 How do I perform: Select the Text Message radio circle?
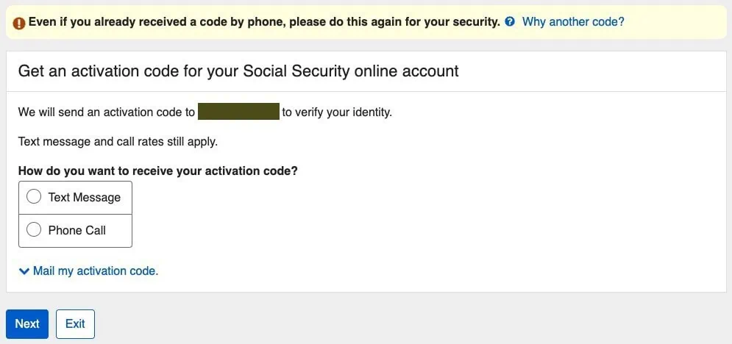[x=34, y=197]
